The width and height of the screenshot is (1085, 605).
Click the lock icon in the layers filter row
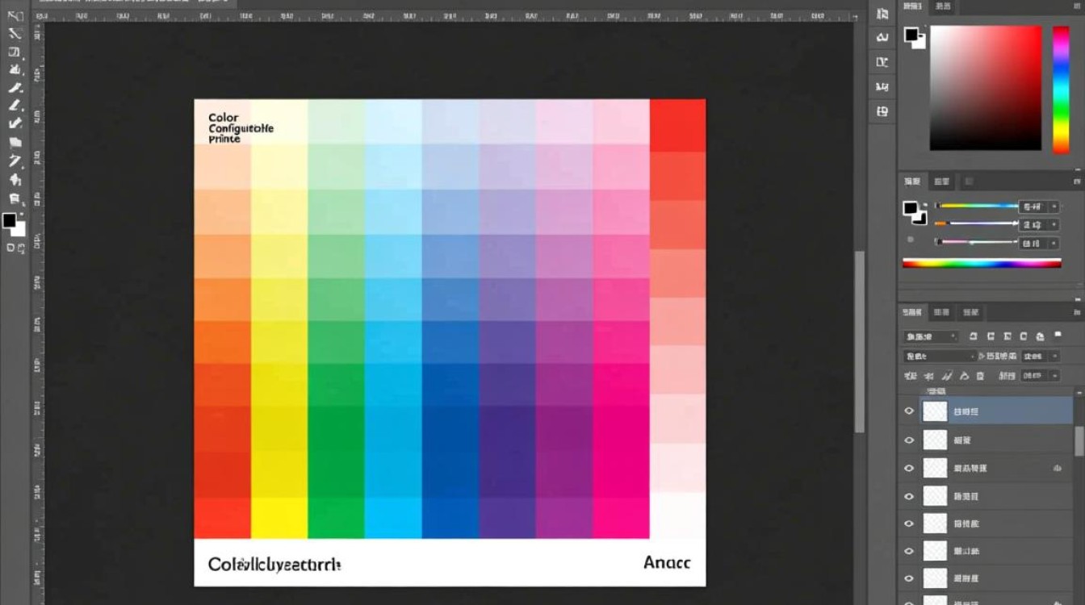click(1040, 336)
